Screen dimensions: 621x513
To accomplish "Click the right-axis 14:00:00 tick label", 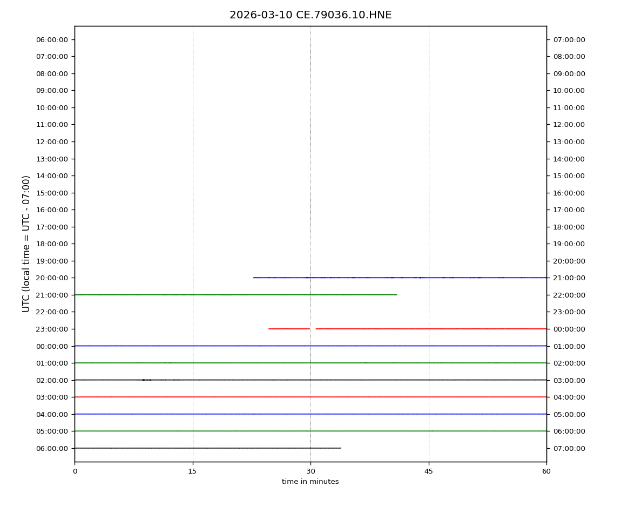I will pyautogui.click(x=569, y=159).
